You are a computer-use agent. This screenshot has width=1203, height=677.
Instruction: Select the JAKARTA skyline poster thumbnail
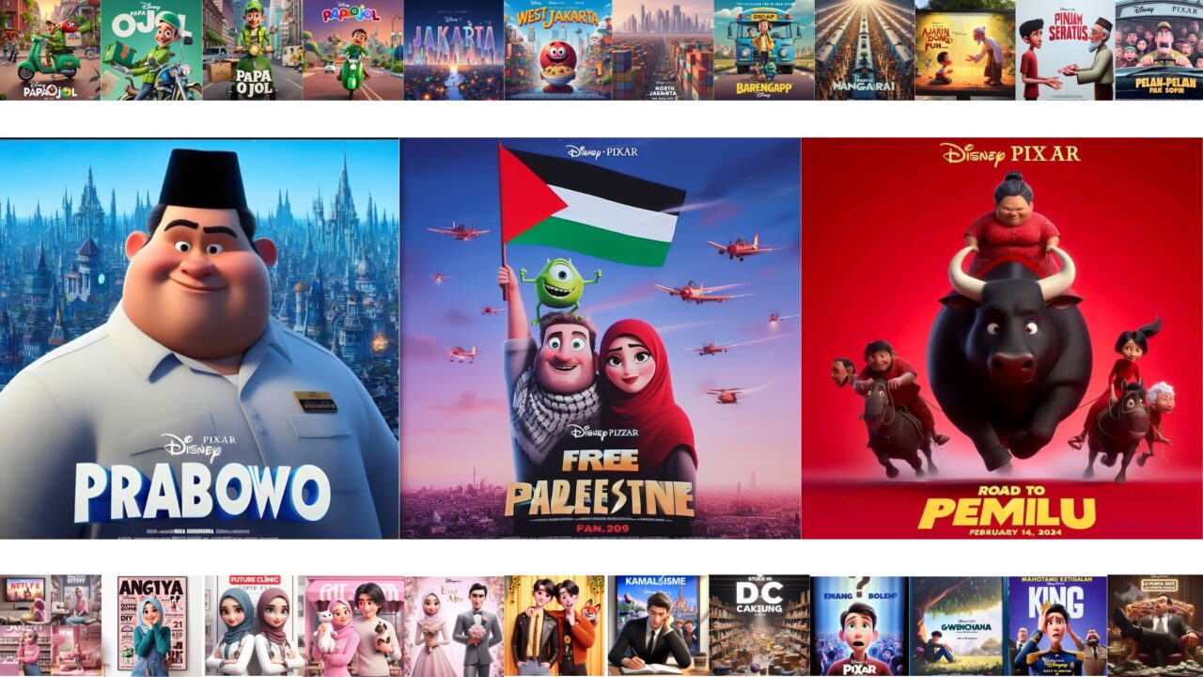click(454, 50)
